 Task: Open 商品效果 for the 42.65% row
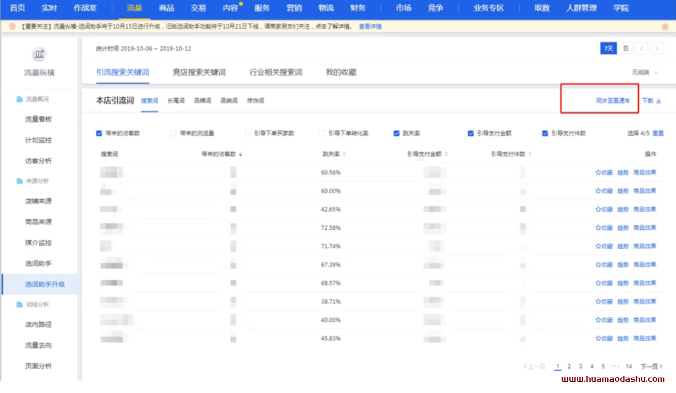(645, 209)
